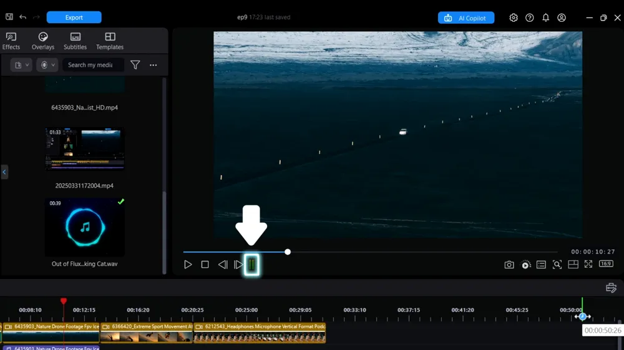Open the user account profile
The image size is (624, 350).
pos(562,17)
